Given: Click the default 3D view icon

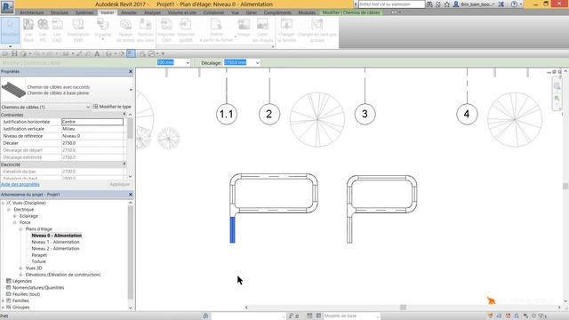Looking at the screenshot, I should coord(108,53).
